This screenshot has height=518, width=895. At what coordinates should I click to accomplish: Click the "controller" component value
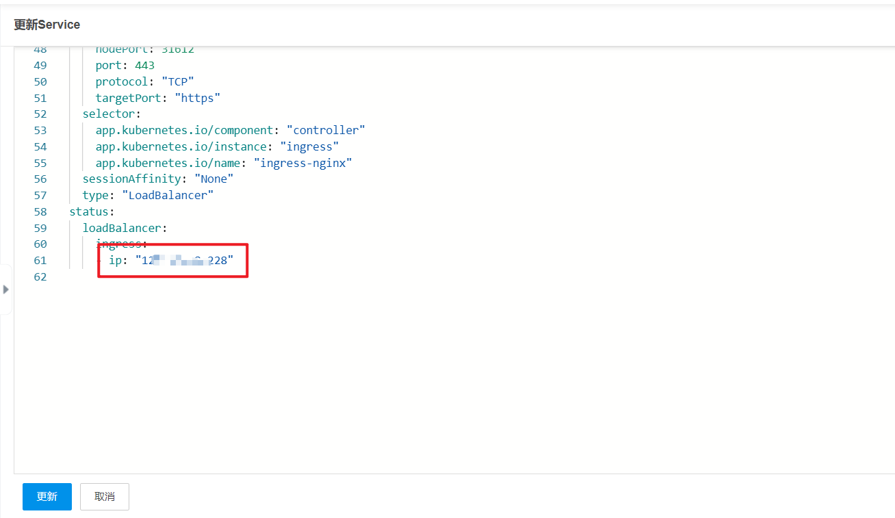(x=326, y=130)
